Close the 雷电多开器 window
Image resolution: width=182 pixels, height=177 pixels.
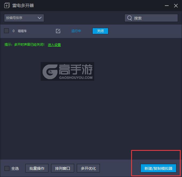pyautogui.click(x=176, y=6)
